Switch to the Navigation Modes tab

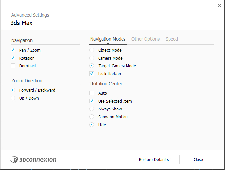tap(108, 39)
